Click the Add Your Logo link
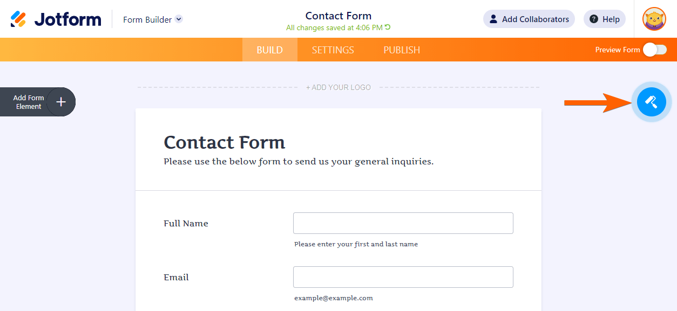Viewport: 677px width, 311px height. tap(338, 87)
